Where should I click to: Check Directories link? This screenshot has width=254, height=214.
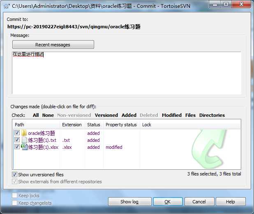[x=212, y=115]
